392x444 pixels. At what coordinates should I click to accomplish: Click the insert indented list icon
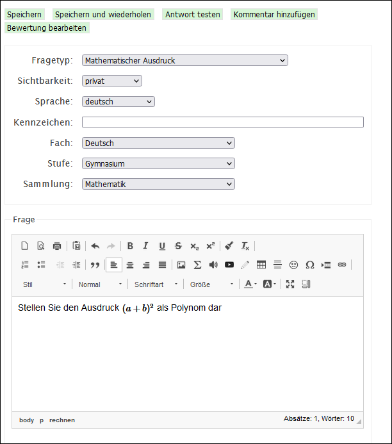pyautogui.click(x=326, y=265)
